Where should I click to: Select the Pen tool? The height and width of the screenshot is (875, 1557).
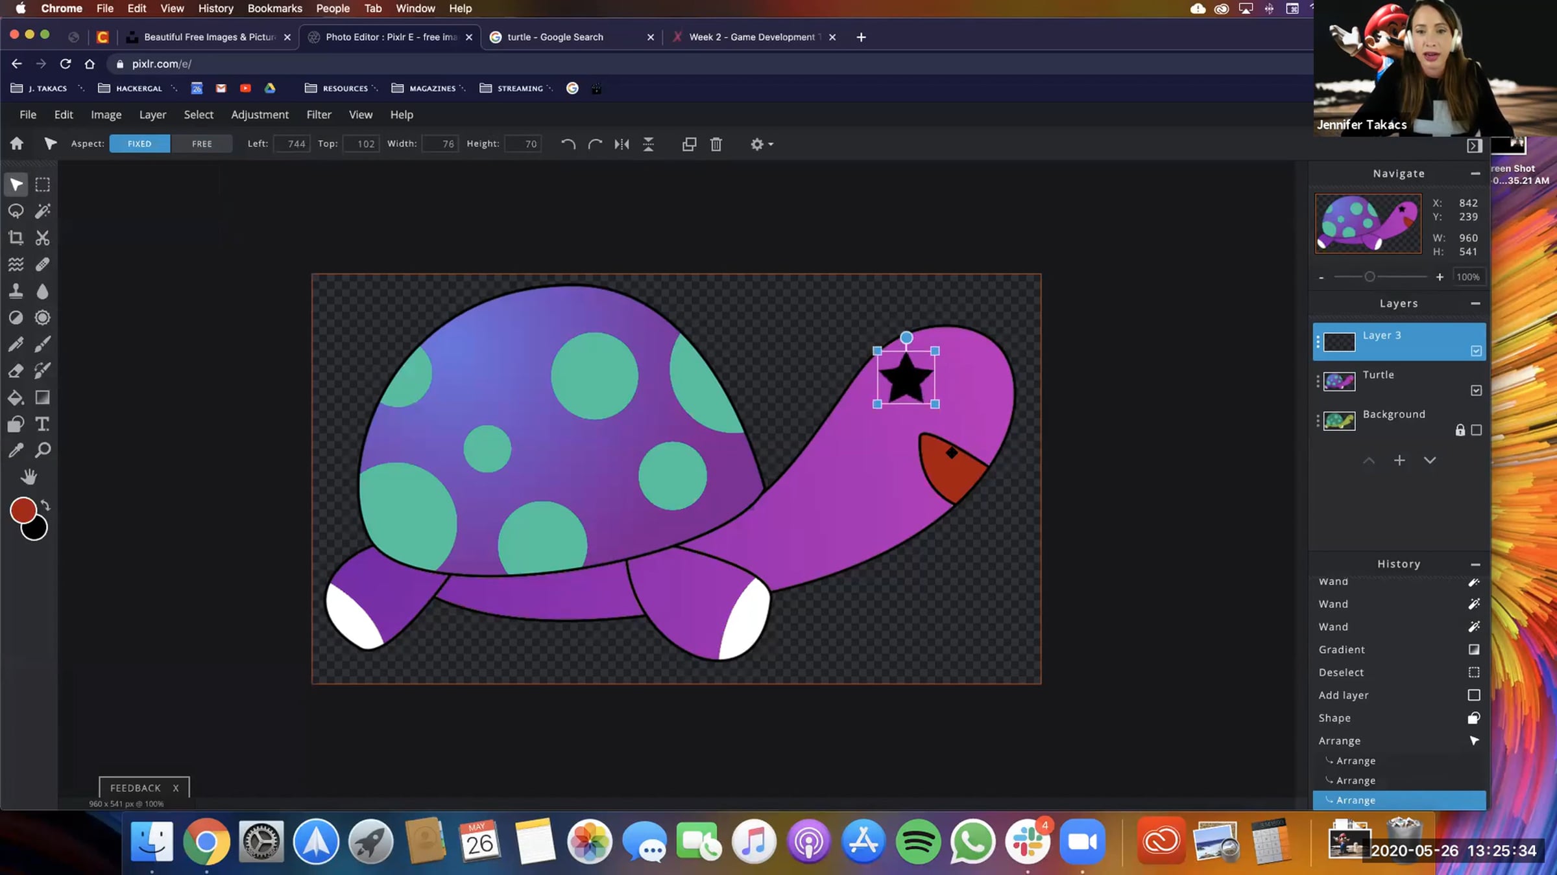point(16,344)
